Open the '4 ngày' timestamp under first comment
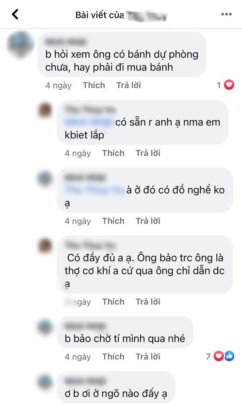This screenshot has height=406, width=242. (x=58, y=85)
